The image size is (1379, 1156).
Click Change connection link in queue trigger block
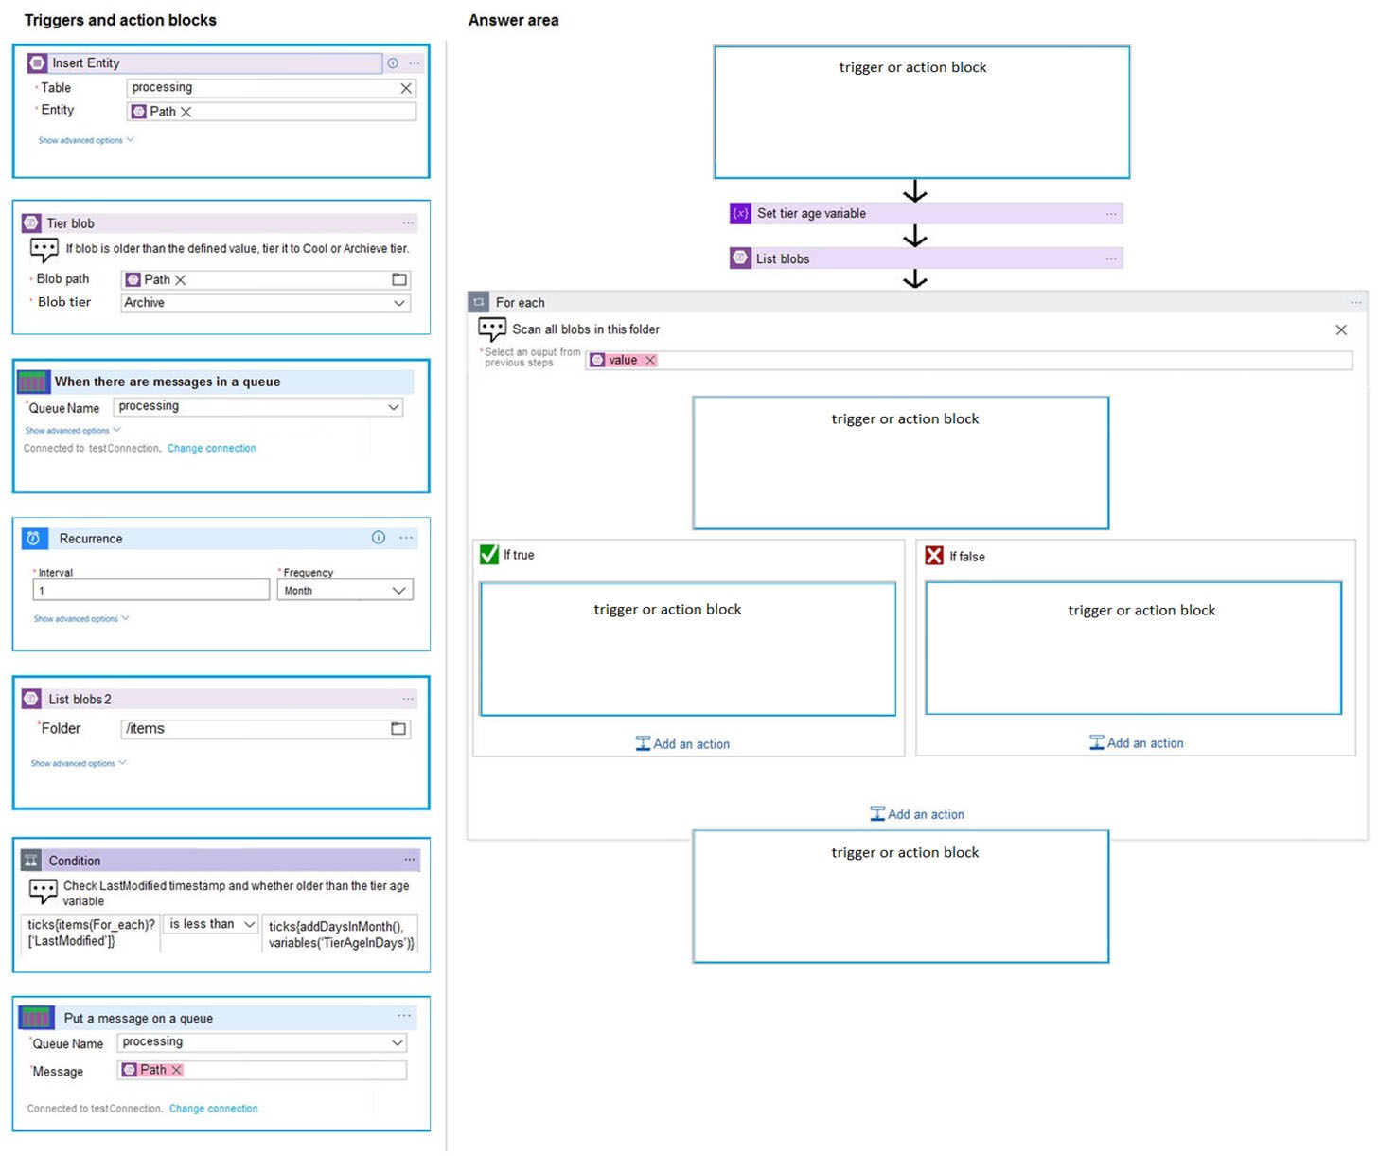[211, 449]
